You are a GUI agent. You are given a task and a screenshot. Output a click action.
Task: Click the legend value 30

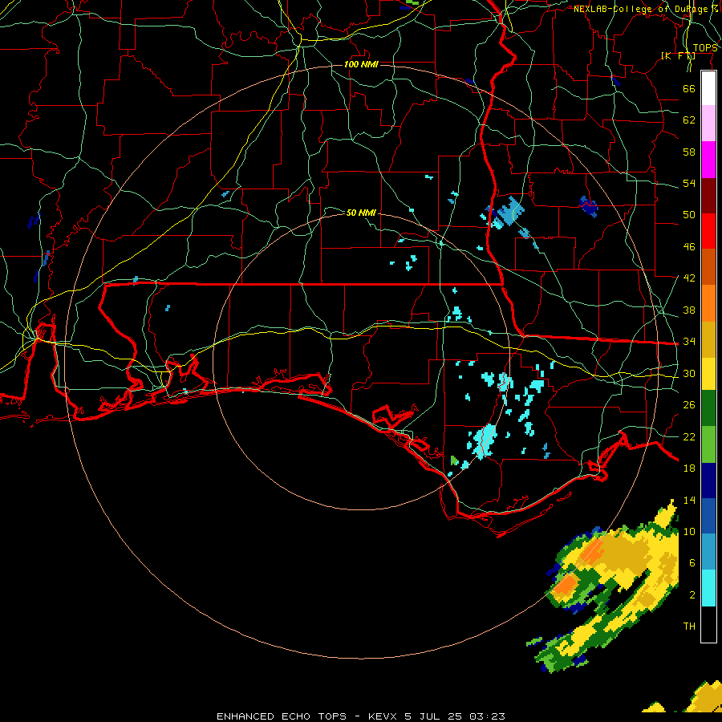coord(689,373)
